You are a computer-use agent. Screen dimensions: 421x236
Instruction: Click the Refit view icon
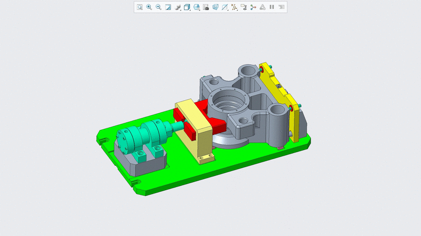pyautogui.click(x=140, y=7)
